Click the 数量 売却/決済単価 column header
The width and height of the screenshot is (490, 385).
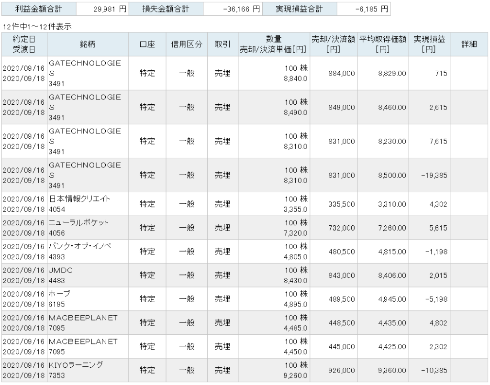[x=274, y=44]
